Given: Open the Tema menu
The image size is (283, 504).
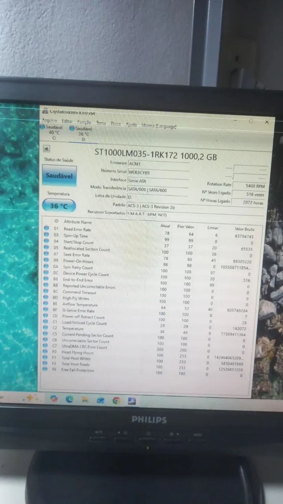Looking at the screenshot, I should [x=101, y=123].
